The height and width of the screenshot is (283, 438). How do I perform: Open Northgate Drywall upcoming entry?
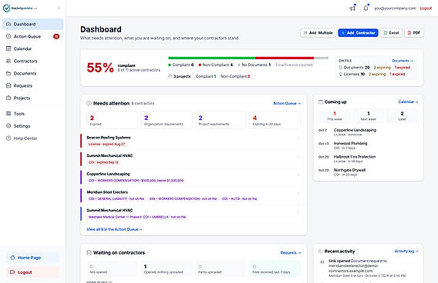coord(368,172)
